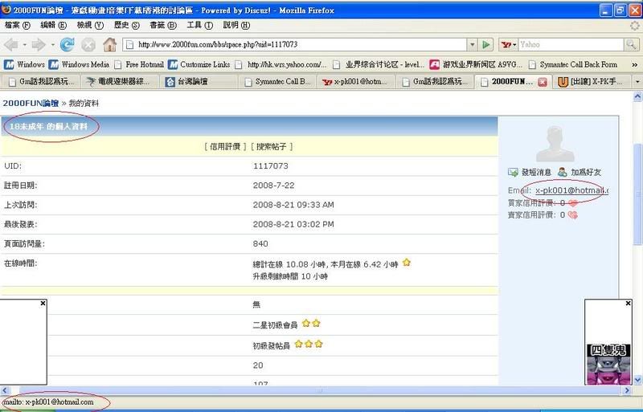Open the Windows Media bookmark
643x412 pixels.
[79, 65]
